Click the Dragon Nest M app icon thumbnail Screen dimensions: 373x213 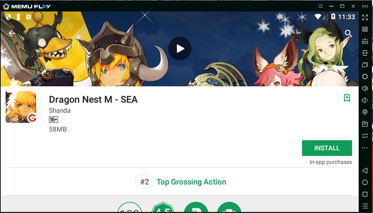(21, 107)
